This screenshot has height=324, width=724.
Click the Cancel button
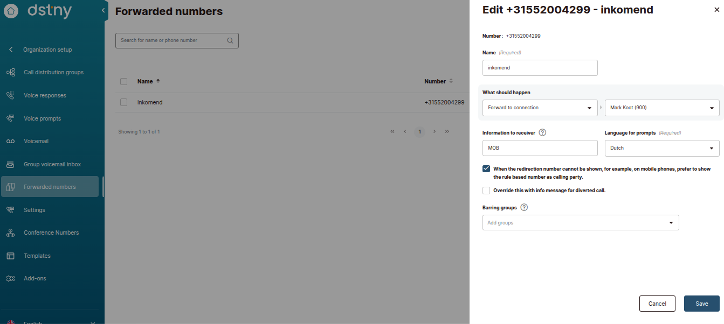coord(657,304)
